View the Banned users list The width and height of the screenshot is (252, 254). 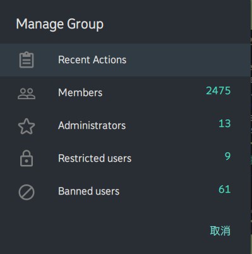click(x=88, y=191)
